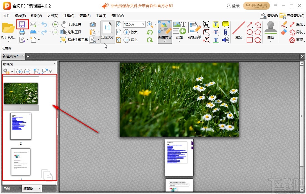The height and width of the screenshot is (194, 306).
Task: Select the rectangle shape tool
Action: (x=250, y=40)
